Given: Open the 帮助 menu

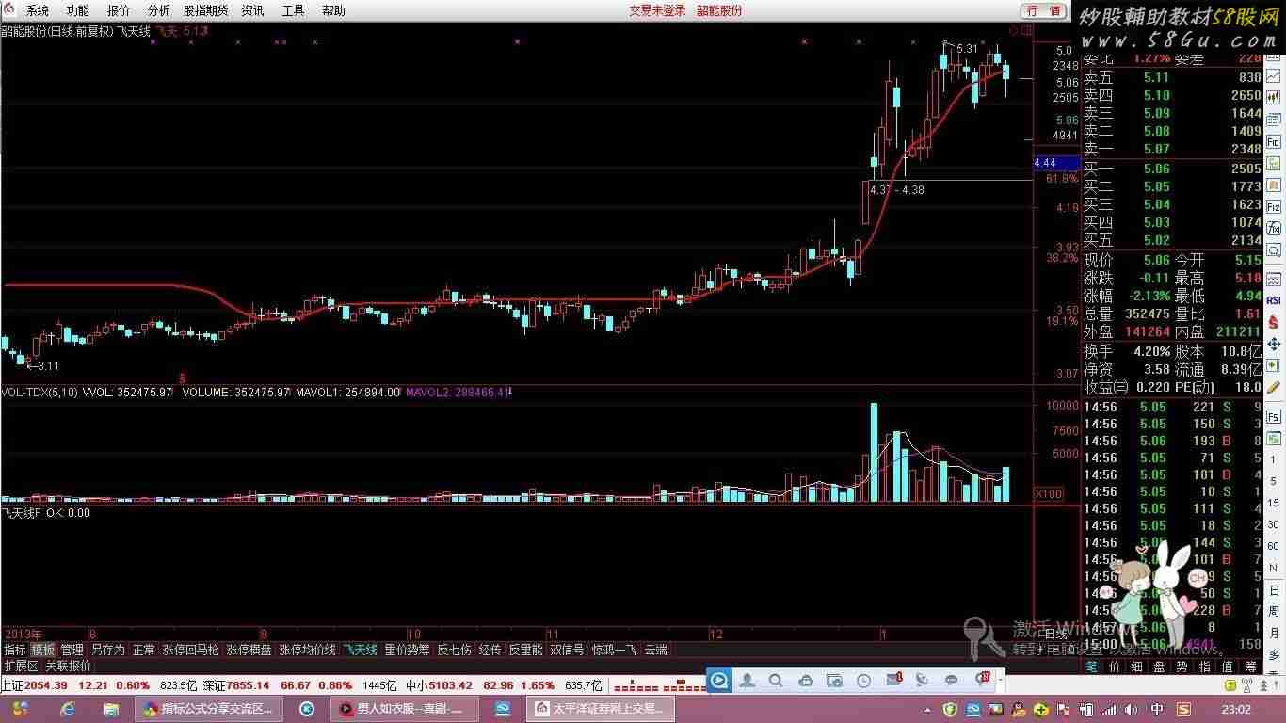Looking at the screenshot, I should pyautogui.click(x=333, y=10).
